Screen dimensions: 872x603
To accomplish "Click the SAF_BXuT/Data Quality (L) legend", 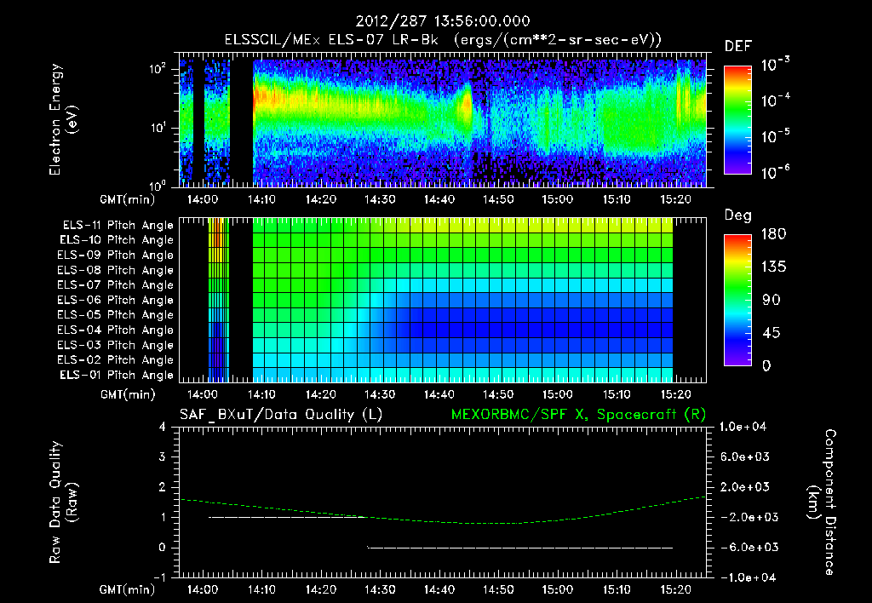I will [281, 415].
